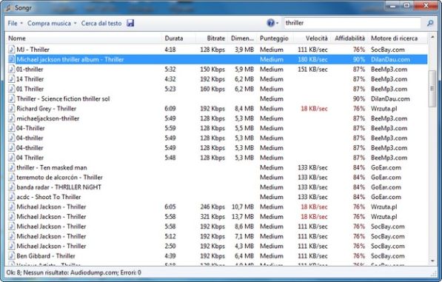The height and width of the screenshot is (282, 442).
Task: Click the music icon of 04 Thriller
Action: [11, 158]
